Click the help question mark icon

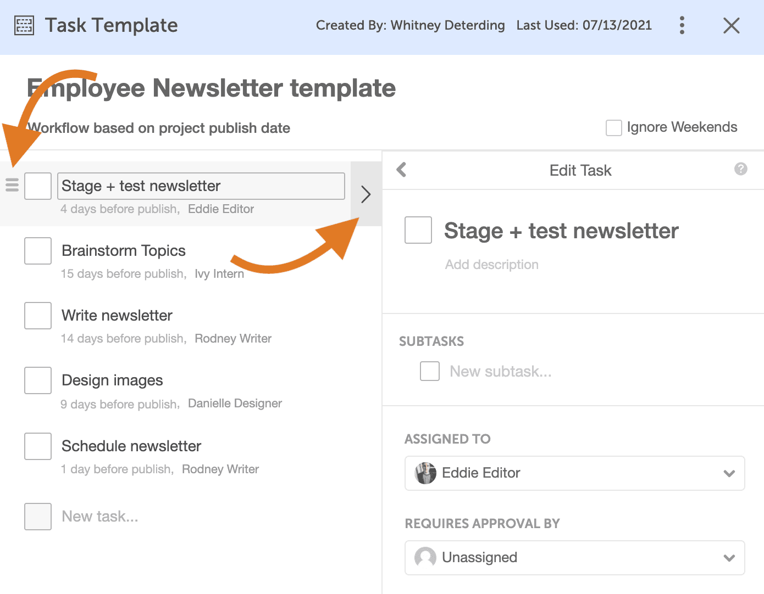click(741, 170)
